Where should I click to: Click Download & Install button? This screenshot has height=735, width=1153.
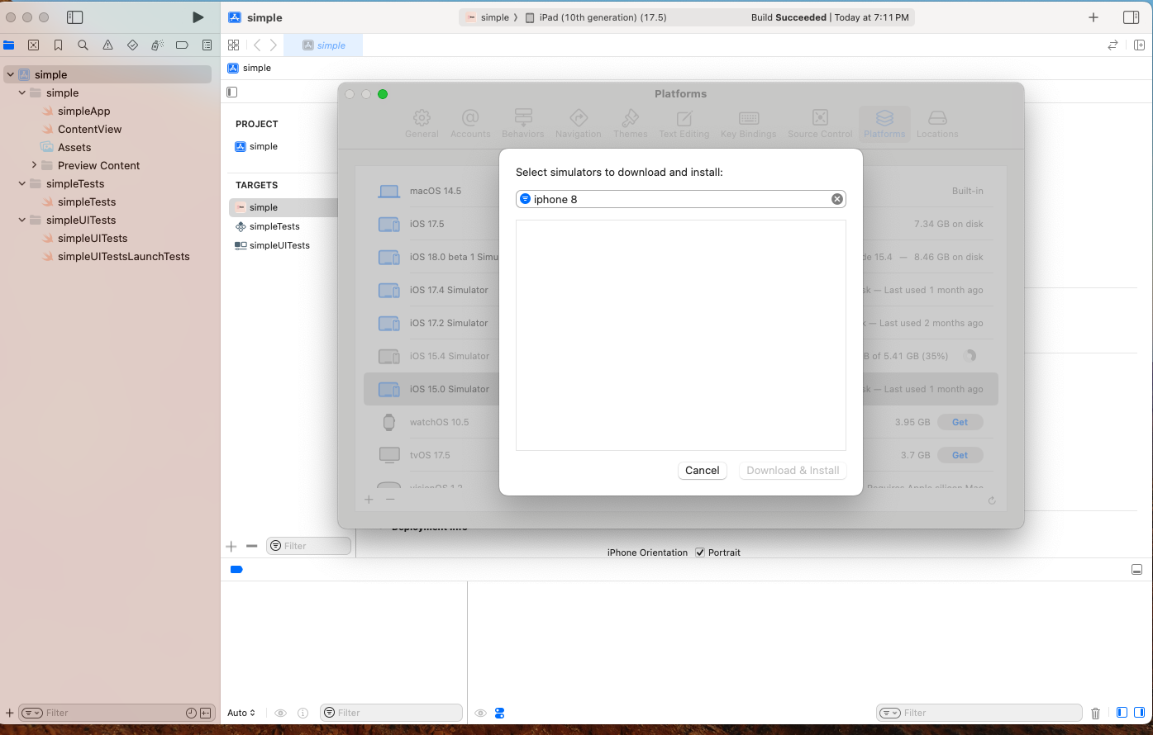(793, 470)
